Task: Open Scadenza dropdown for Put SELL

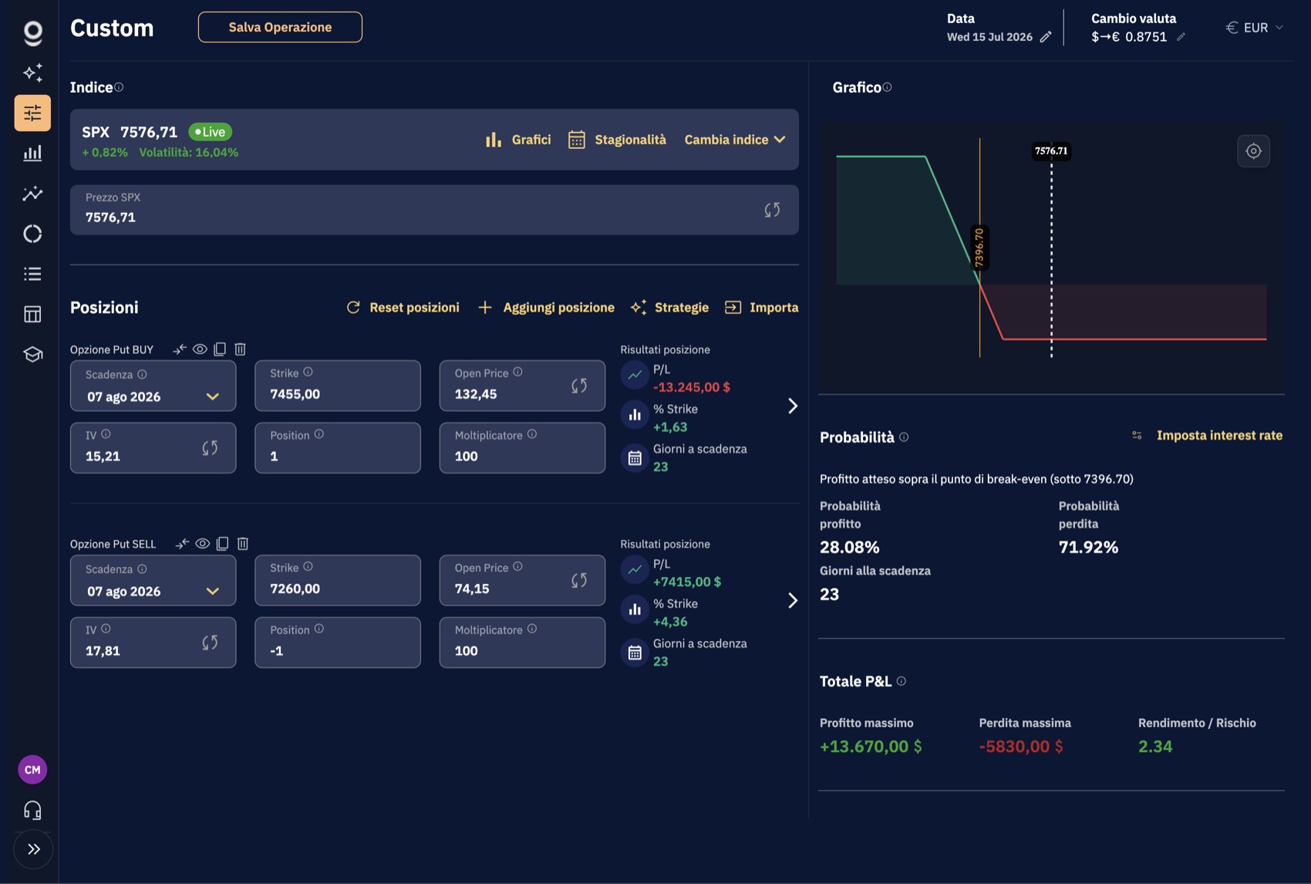Action: tap(153, 580)
